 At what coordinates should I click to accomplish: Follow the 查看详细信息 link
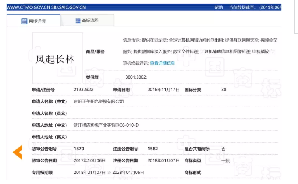[162, 63]
